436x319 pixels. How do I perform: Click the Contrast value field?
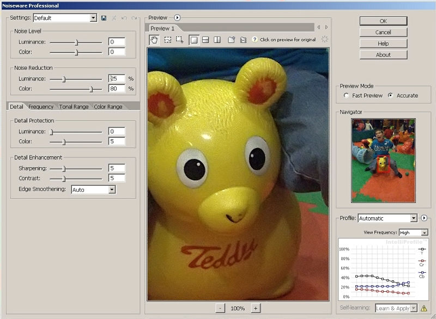tap(117, 178)
